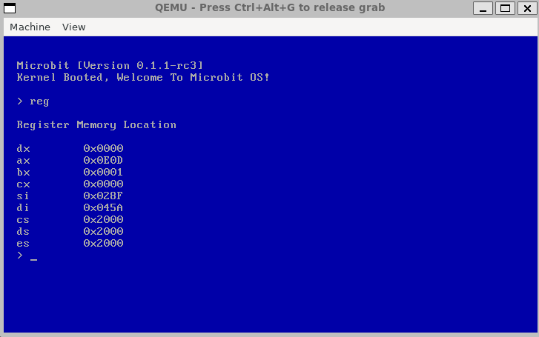Minimize the QEMU window
The height and width of the screenshot is (337, 539).
tap(483, 8)
